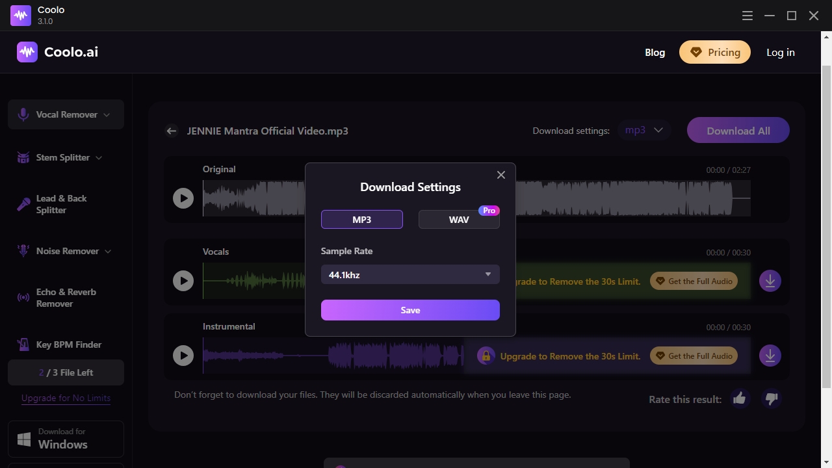
Task: Save the download settings
Action: tap(410, 310)
